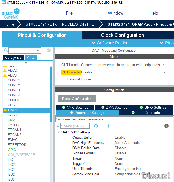The width and height of the screenshot is (174, 182).
Task: Select FREERTOS in the peripheral list
Action: [x=17, y=145]
